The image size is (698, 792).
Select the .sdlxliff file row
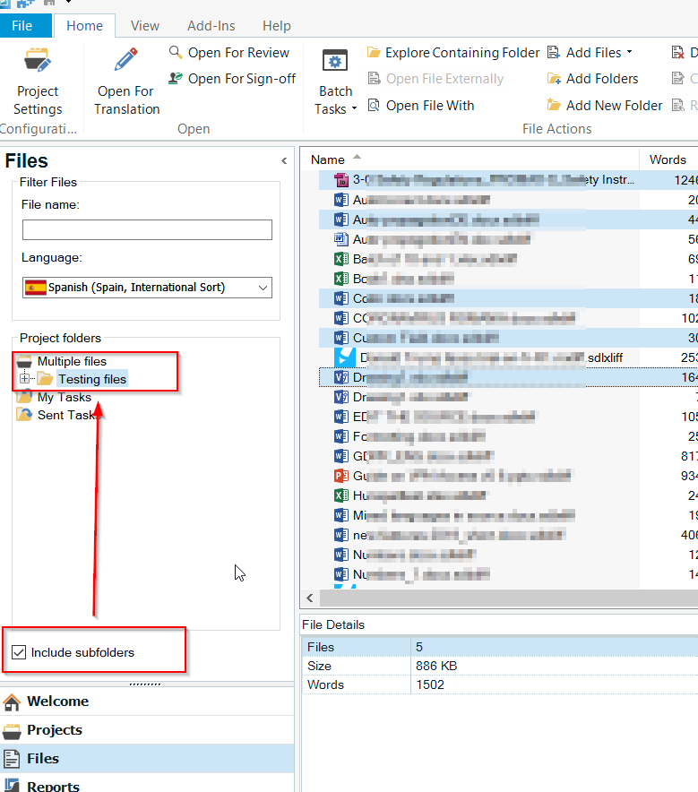(x=508, y=357)
